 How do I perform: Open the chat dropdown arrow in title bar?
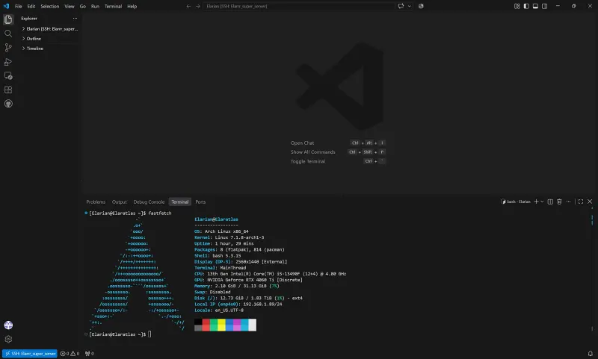(x=409, y=6)
